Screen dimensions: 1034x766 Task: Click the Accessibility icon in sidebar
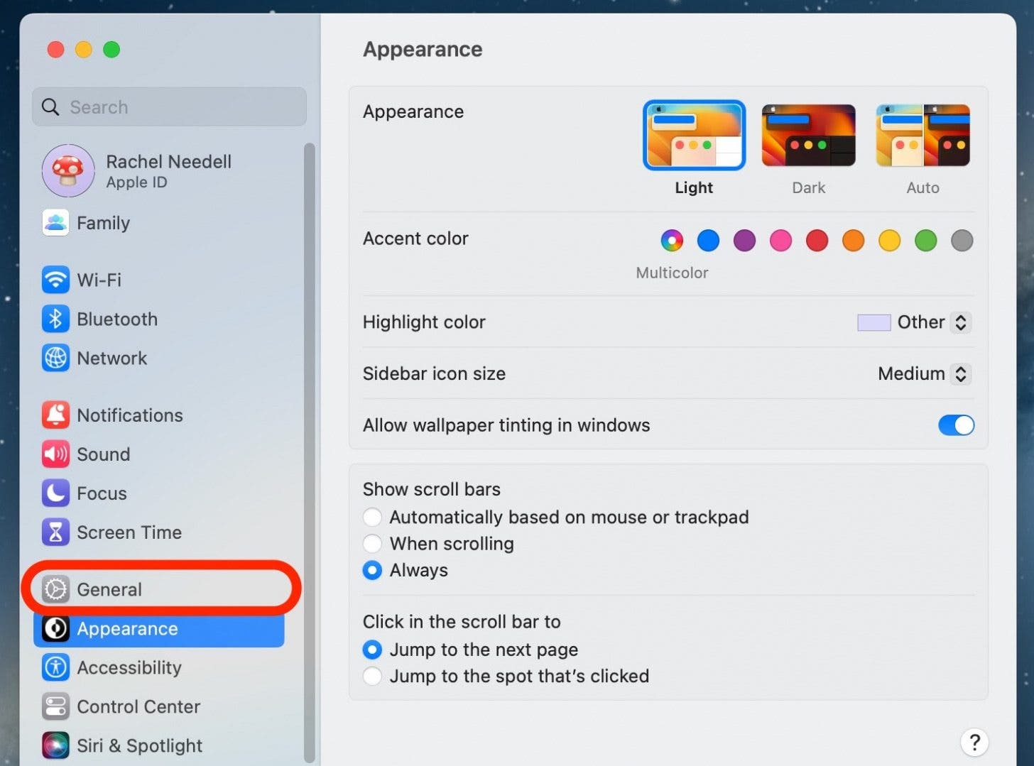55,667
